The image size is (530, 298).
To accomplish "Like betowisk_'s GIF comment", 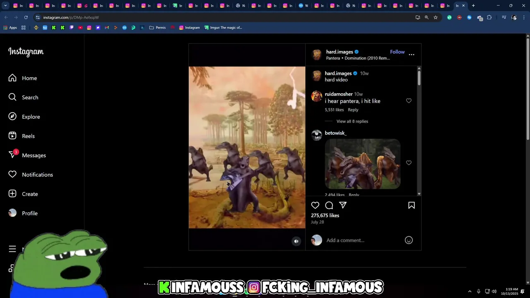I will (x=409, y=163).
